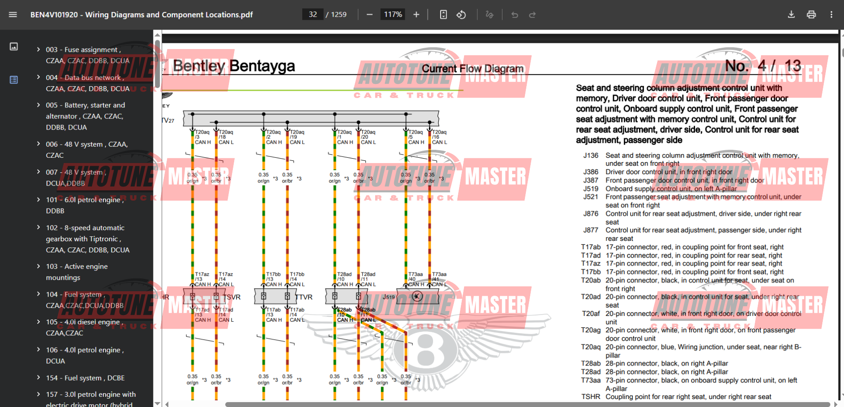Expand the 104 - Fuel system section
Image resolution: width=844 pixels, height=407 pixels.
pyautogui.click(x=38, y=294)
